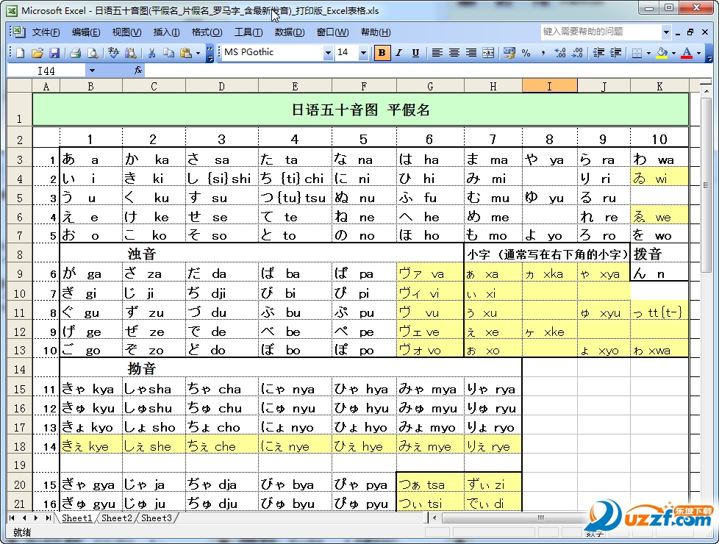This screenshot has height=544, width=719.
Task: Click in the help question input box
Action: [x=601, y=32]
